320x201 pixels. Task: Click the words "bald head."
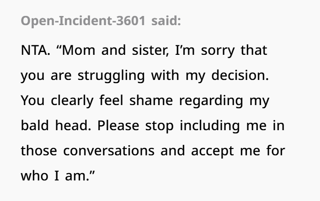(x=56, y=126)
